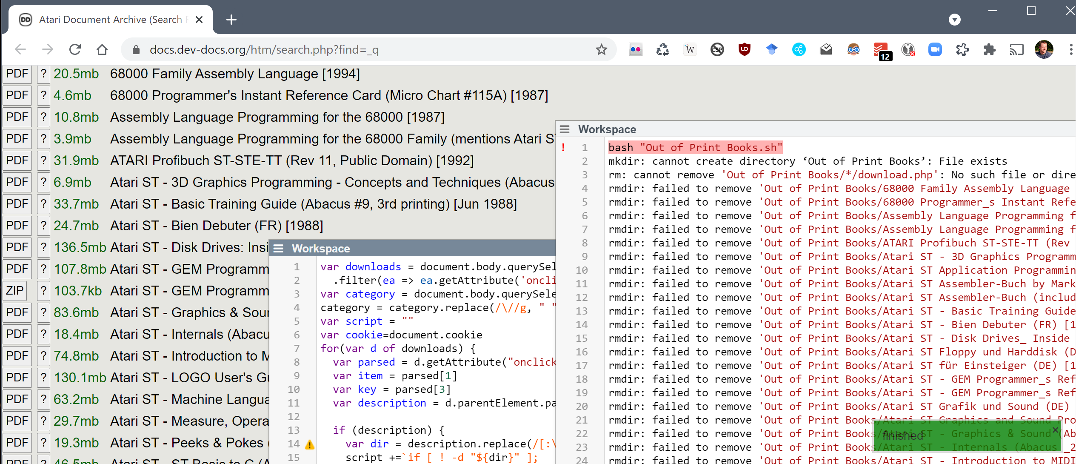
Task: Open the Todoist extension with 12 badge
Action: pos(881,50)
